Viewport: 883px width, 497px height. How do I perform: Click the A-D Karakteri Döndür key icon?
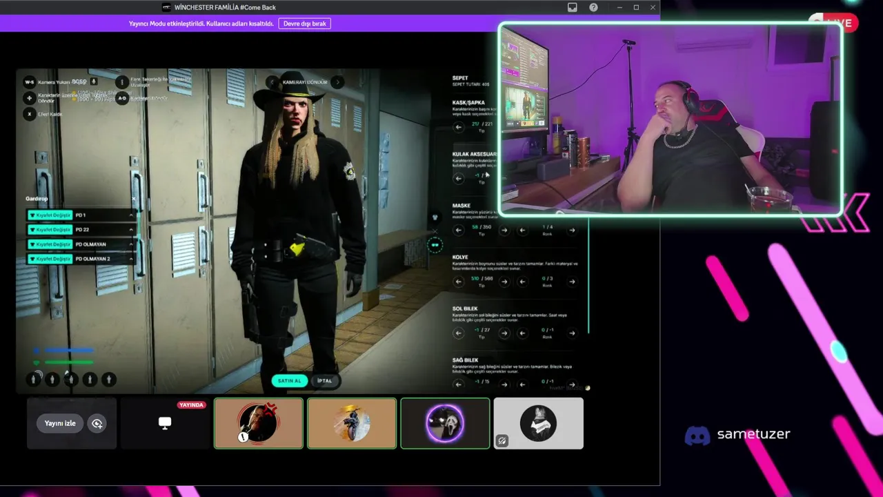tap(122, 98)
